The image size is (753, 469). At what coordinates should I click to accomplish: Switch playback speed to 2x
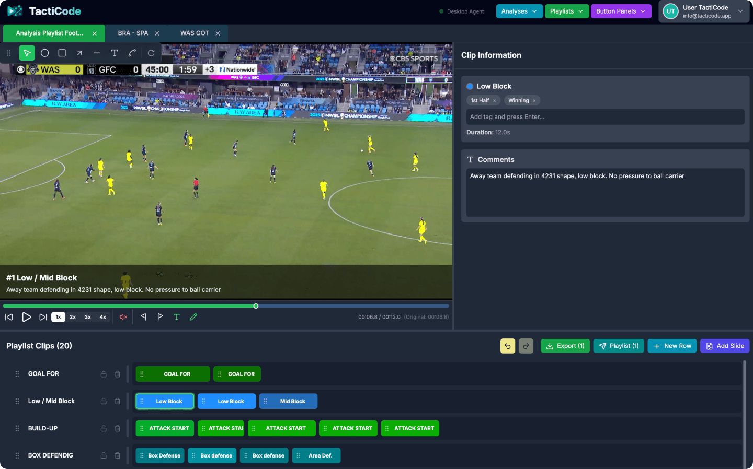coord(73,316)
